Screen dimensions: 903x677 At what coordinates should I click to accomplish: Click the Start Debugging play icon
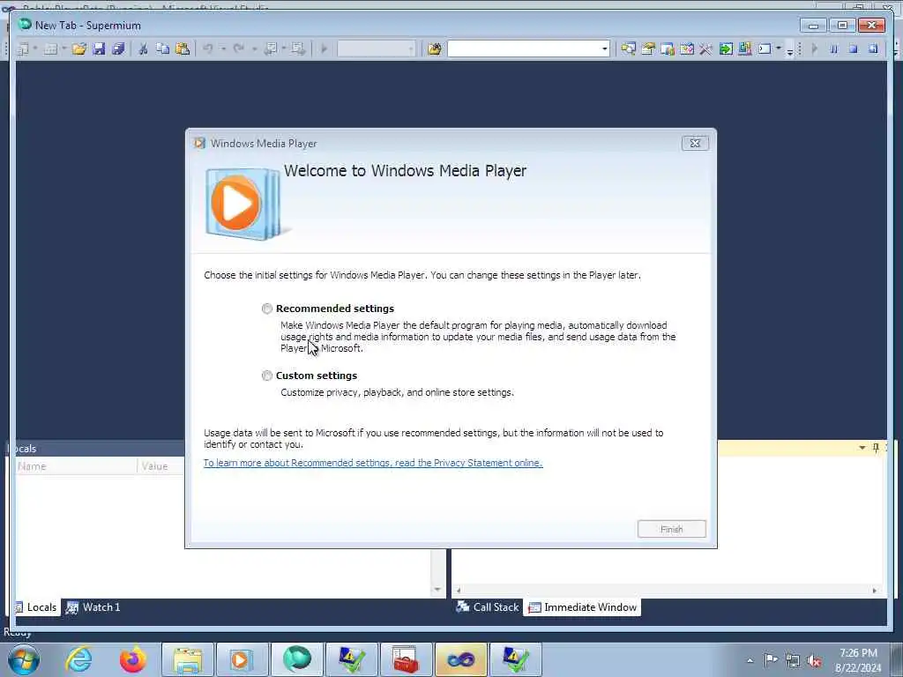325,49
